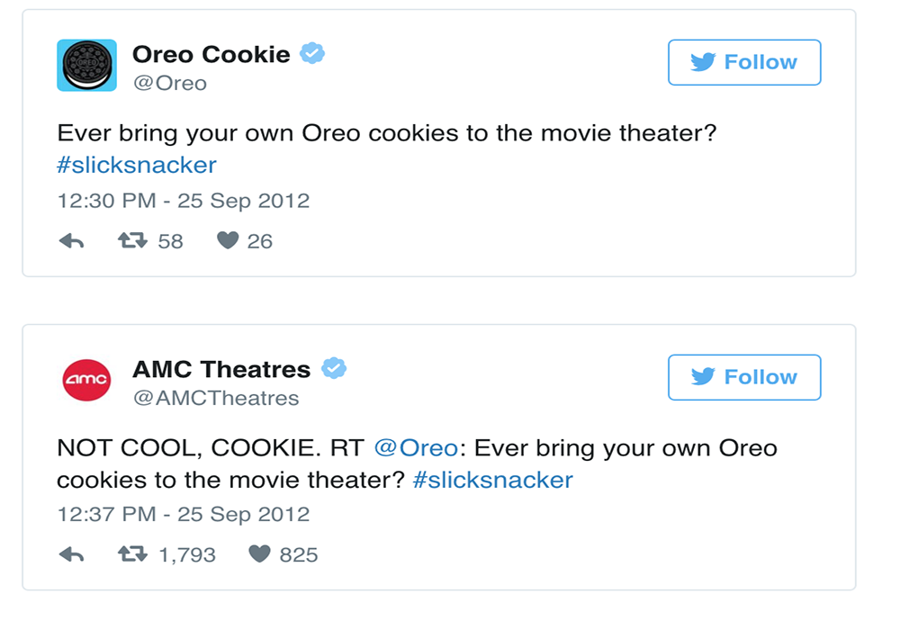Click the @AMCTheatres handle
Image resolution: width=900 pixels, height=630 pixels.
(216, 398)
